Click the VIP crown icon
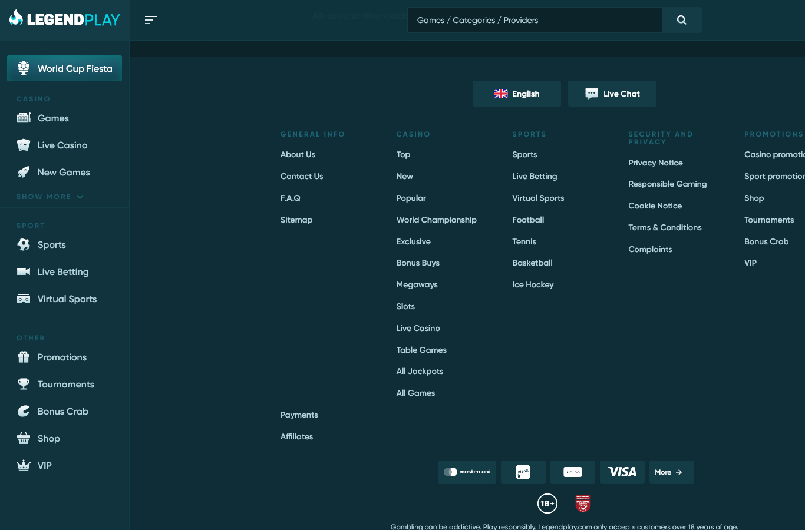The image size is (805, 530). [24, 465]
